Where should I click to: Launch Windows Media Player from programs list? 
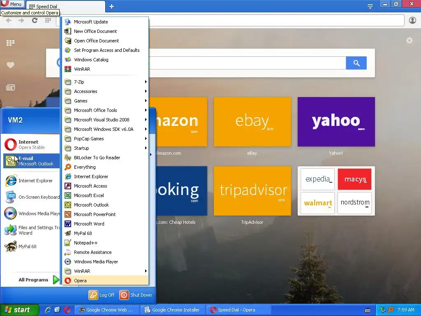coord(106,262)
